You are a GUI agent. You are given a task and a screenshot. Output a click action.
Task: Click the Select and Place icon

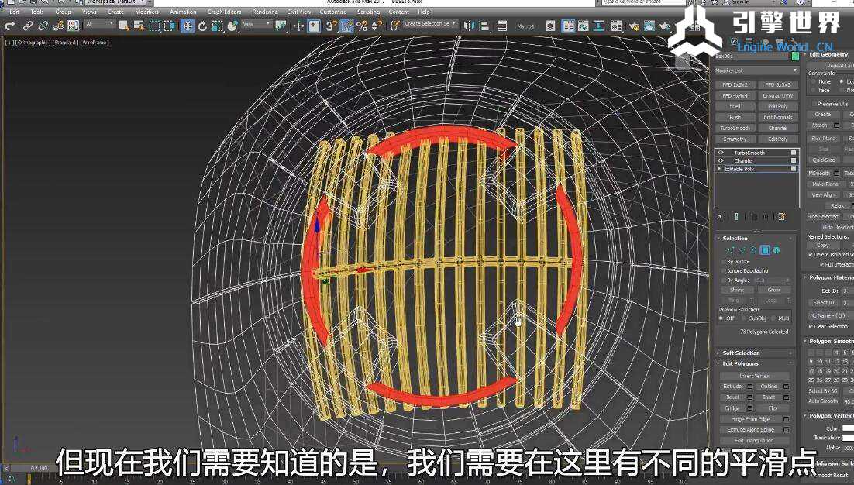pos(233,26)
